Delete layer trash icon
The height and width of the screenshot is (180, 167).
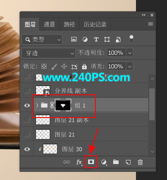[140, 162]
